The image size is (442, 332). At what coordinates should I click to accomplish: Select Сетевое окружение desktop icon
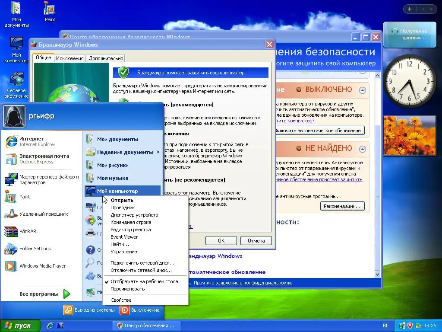17,85
